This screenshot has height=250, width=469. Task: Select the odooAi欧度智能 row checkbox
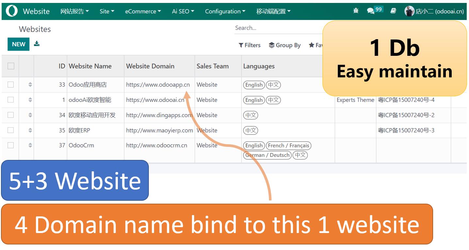point(11,100)
